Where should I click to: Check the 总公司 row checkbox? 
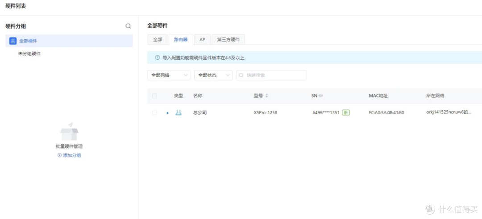(x=154, y=113)
